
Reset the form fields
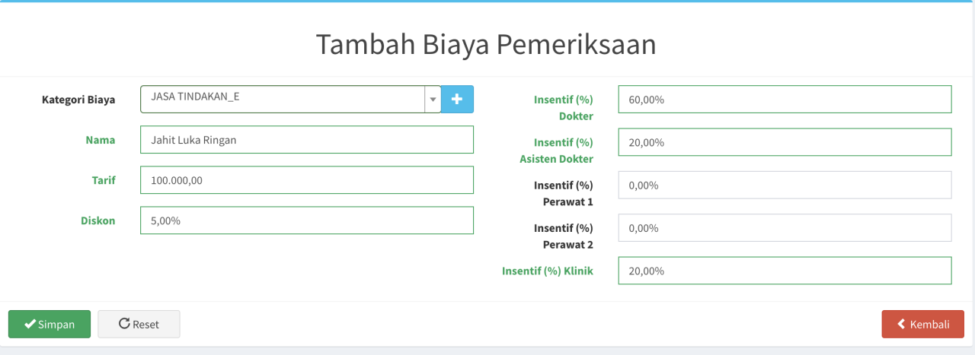[x=139, y=324]
